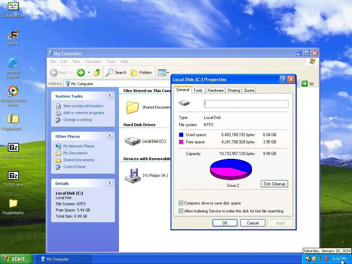Image resolution: width=352 pixels, height=264 pixels.
Task: Select the General tab
Action: click(x=183, y=90)
